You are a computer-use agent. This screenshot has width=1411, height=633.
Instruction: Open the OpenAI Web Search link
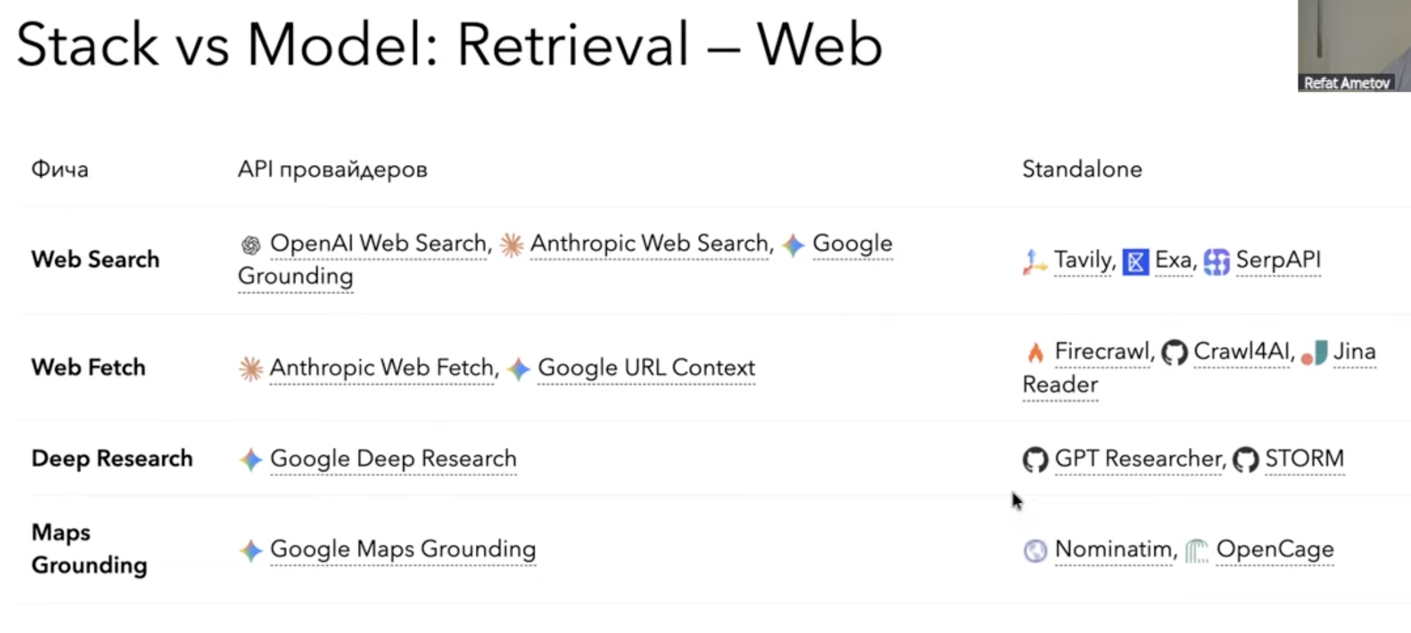pyautogui.click(x=378, y=243)
